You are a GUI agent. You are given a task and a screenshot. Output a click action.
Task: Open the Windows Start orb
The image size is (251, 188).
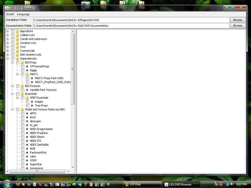7,184
